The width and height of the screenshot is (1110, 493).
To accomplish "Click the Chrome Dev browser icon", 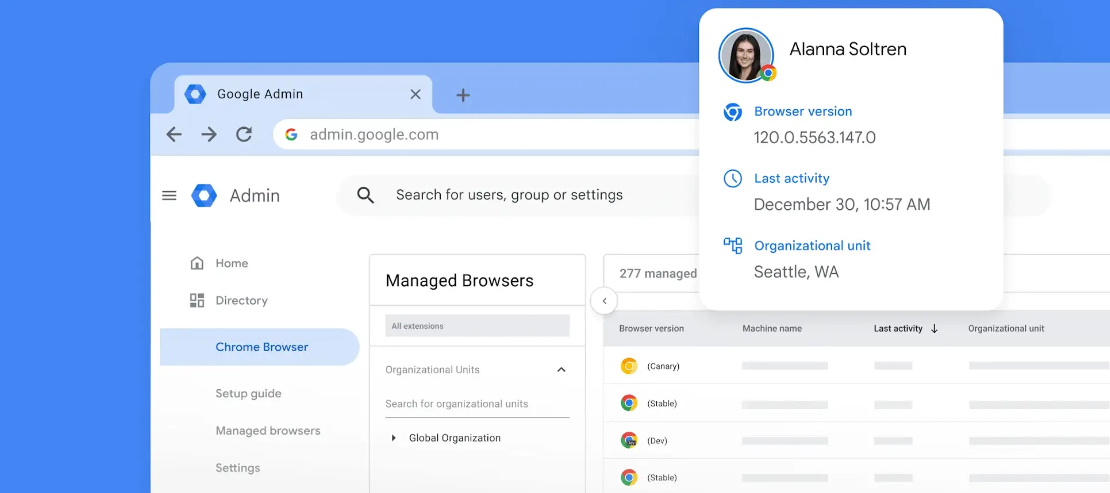I will tap(629, 440).
